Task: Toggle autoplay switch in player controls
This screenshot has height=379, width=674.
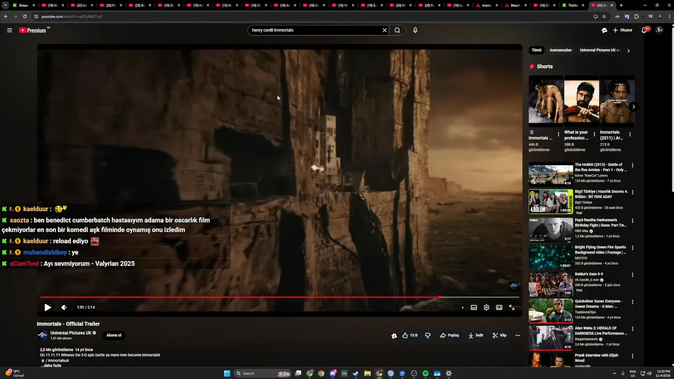Action: pyautogui.click(x=462, y=307)
